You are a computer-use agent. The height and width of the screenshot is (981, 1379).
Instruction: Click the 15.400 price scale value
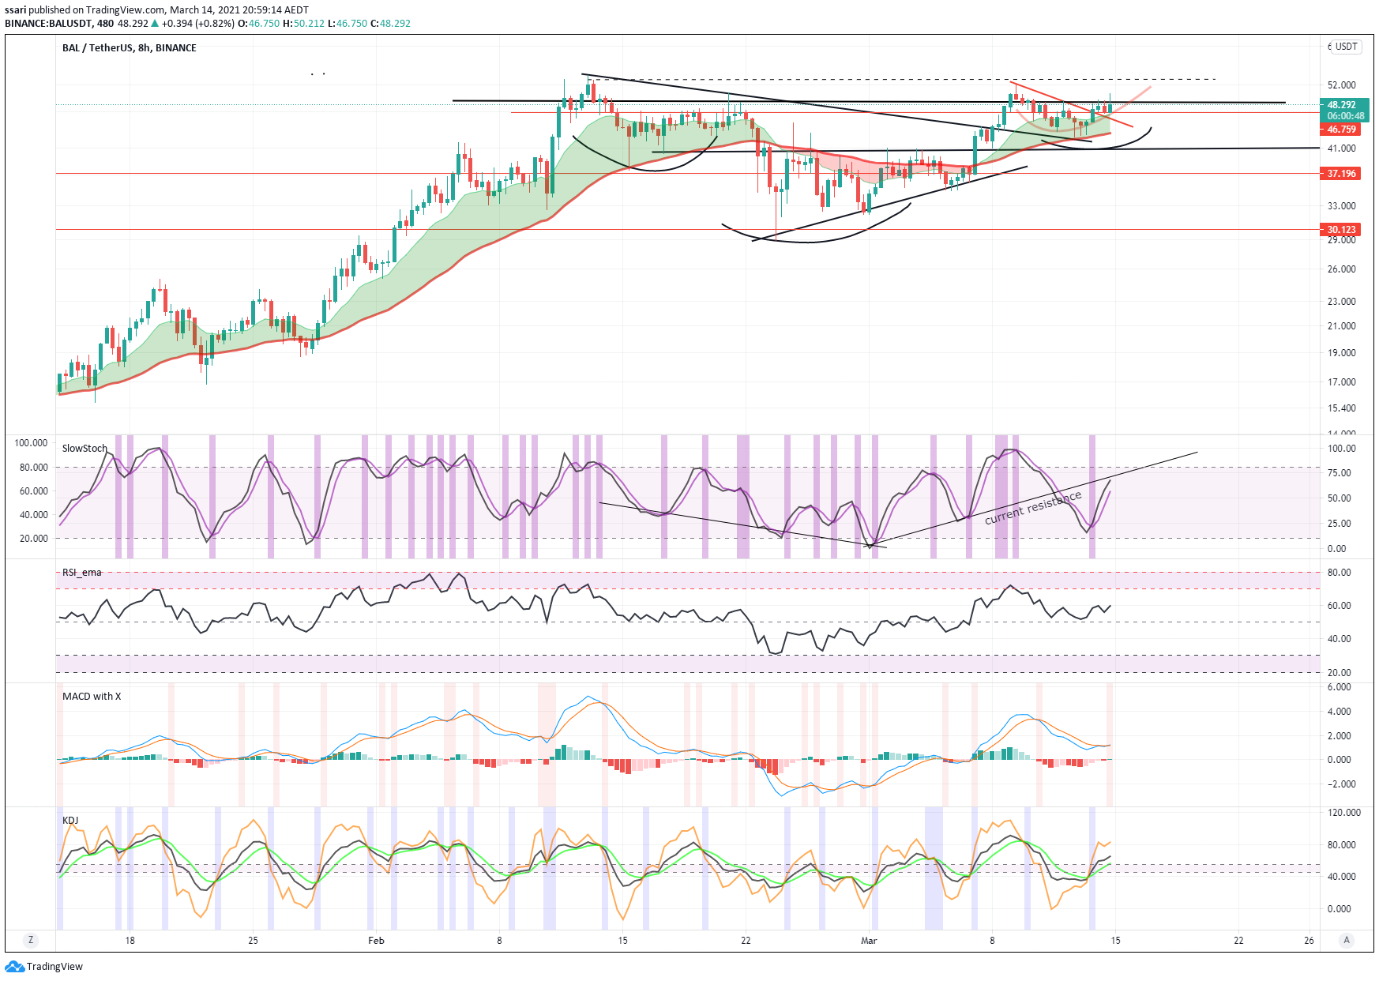[x=1342, y=408]
